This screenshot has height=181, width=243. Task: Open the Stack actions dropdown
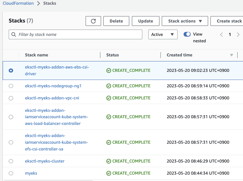[x=185, y=21]
